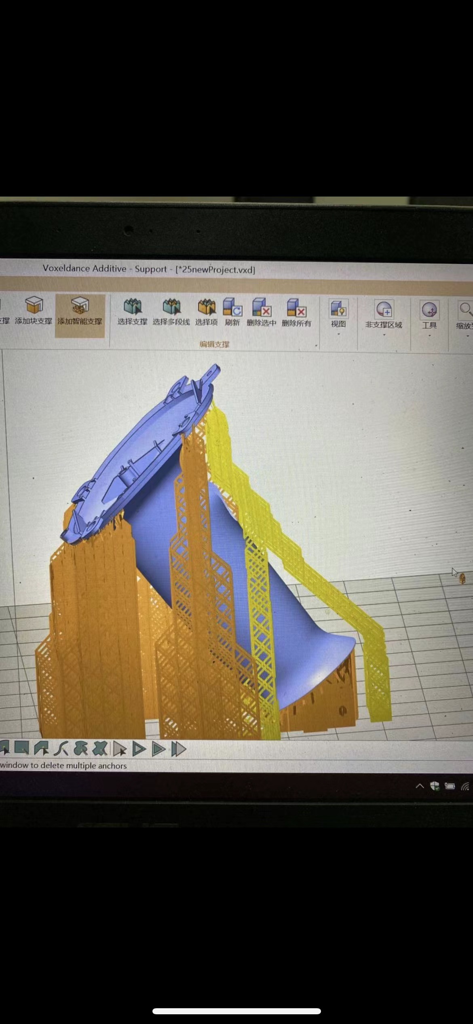Image resolution: width=473 pixels, height=1024 pixels.
Task: Click 删除所有 (delete all) supports icon
Action: pos(296,312)
